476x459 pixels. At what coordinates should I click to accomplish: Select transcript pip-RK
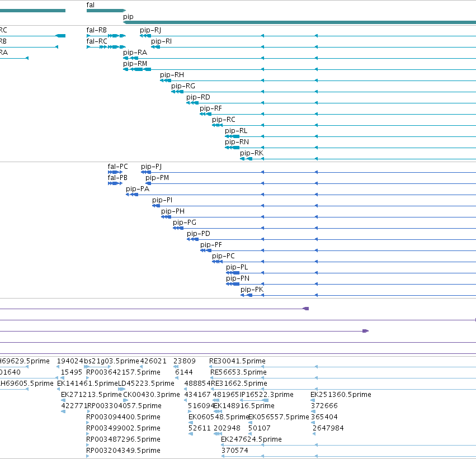tap(252, 153)
